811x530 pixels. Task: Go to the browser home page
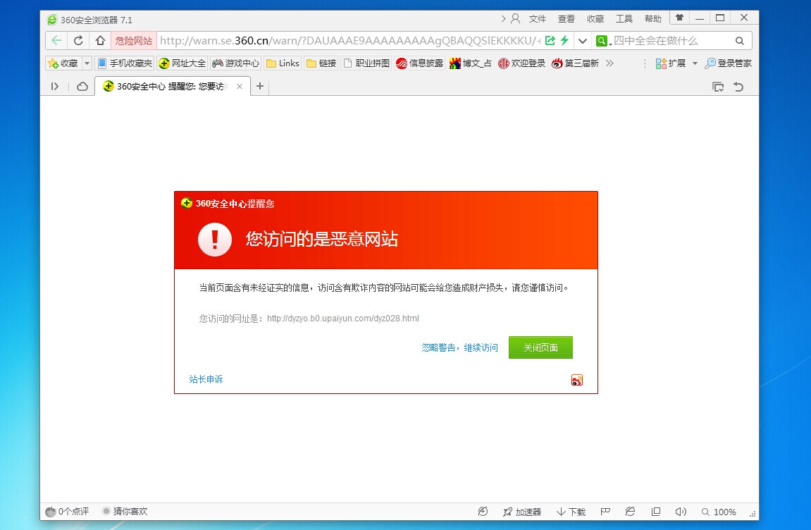(100, 41)
